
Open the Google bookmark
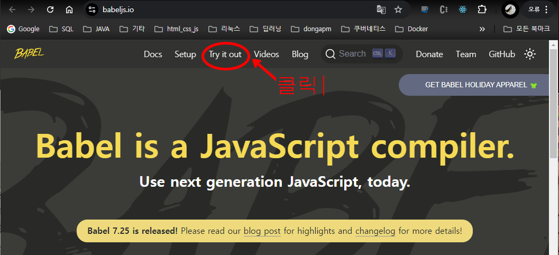23,29
